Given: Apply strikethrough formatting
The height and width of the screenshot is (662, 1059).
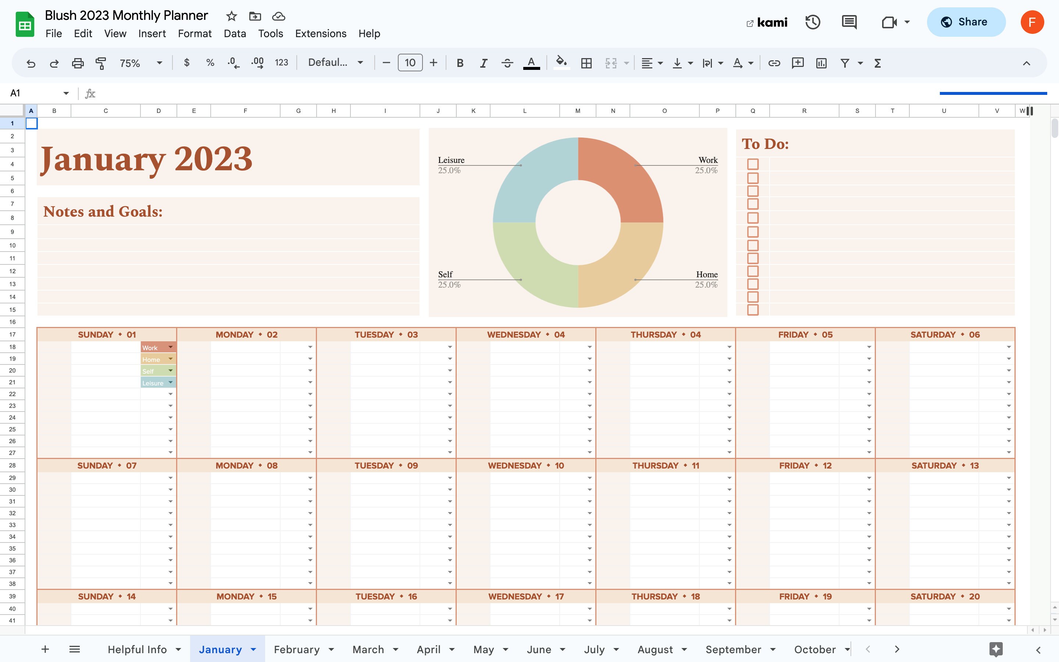Looking at the screenshot, I should coord(507,63).
